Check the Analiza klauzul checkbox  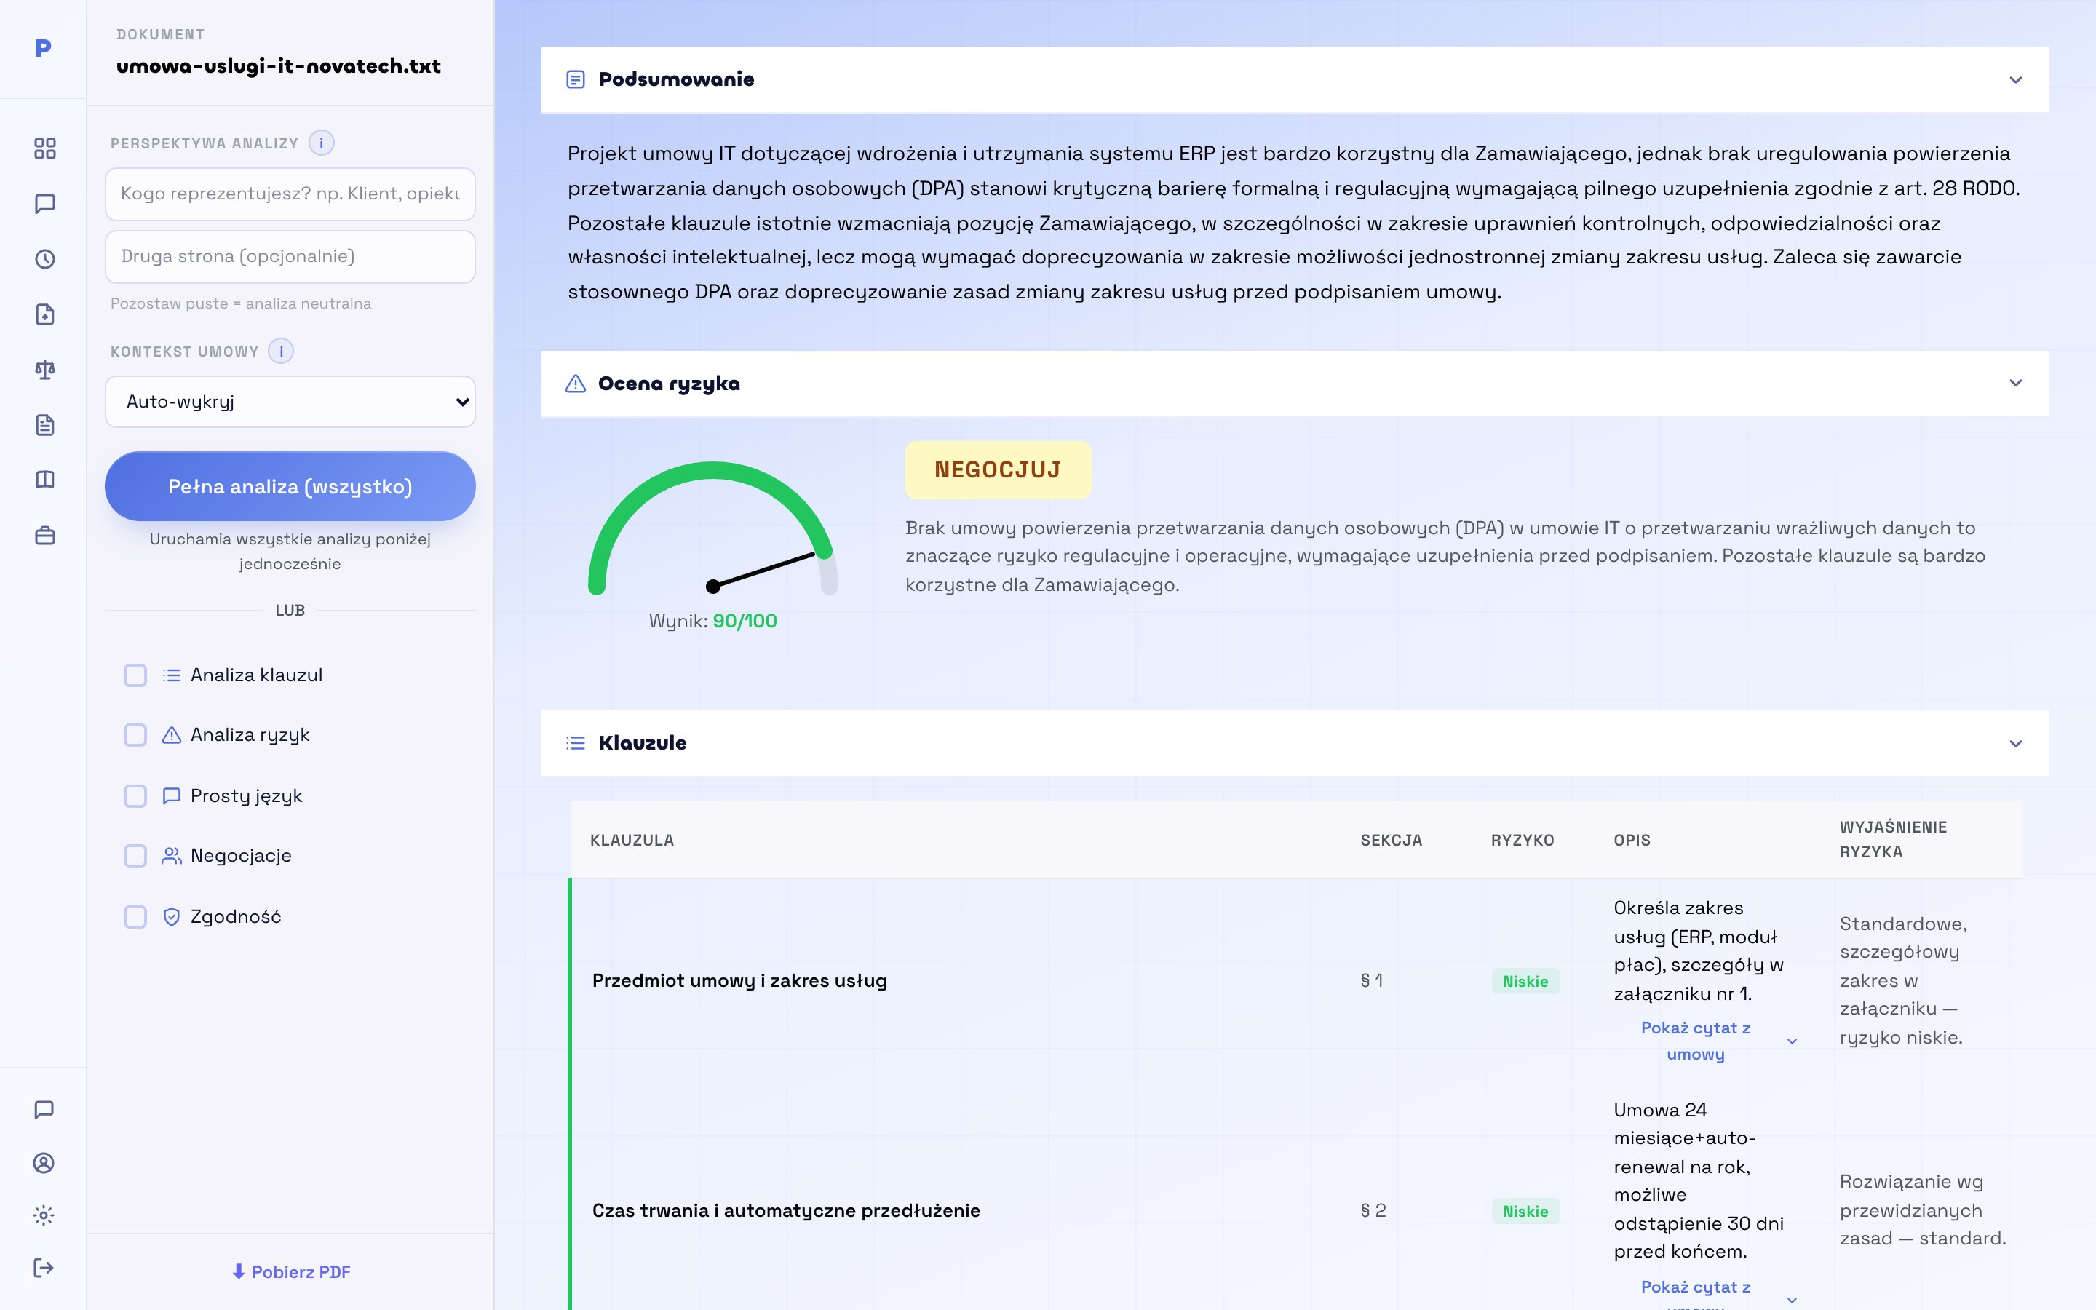pos(135,675)
